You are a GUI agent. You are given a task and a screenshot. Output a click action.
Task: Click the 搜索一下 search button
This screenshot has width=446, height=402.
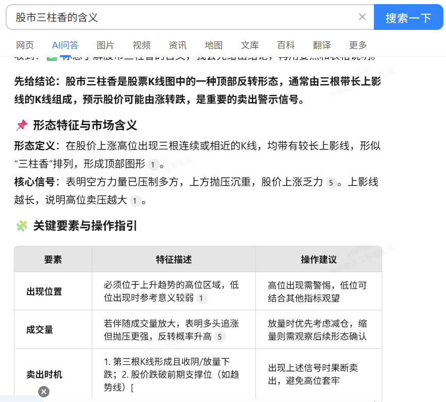tap(408, 17)
